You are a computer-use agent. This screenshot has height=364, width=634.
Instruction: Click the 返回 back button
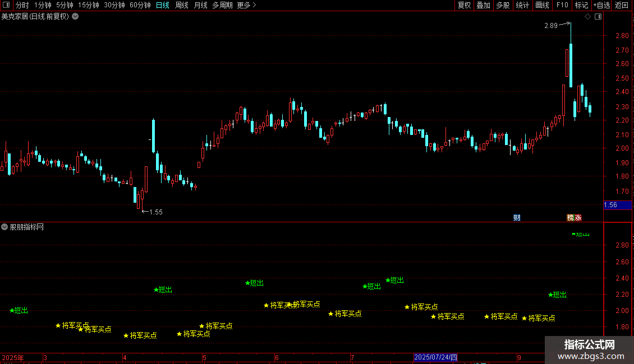click(622, 5)
